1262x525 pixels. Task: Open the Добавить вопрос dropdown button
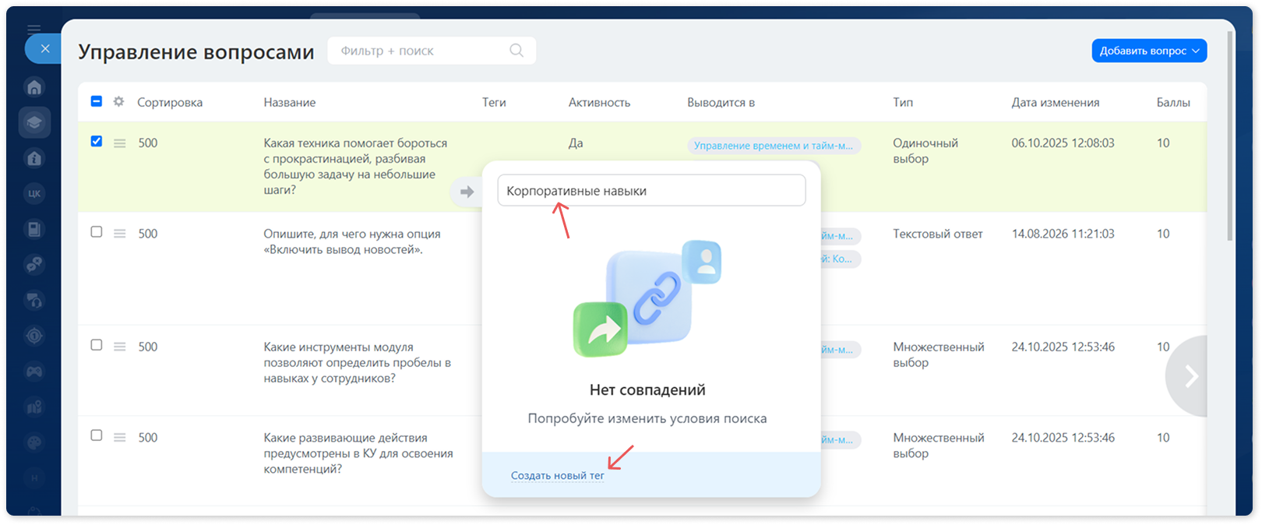point(1149,51)
